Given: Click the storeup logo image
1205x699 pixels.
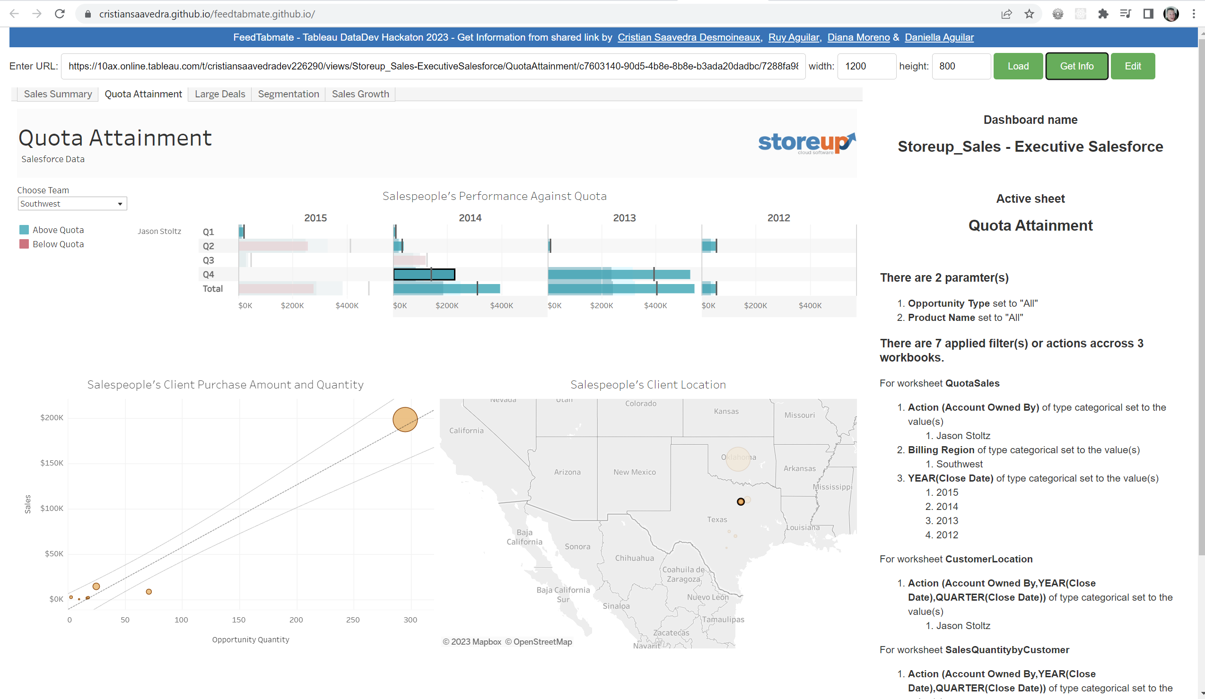Looking at the screenshot, I should click(x=806, y=142).
